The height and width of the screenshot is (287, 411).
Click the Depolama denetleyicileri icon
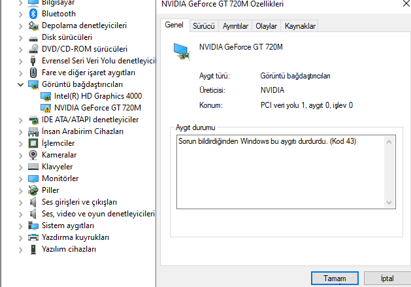[33, 25]
